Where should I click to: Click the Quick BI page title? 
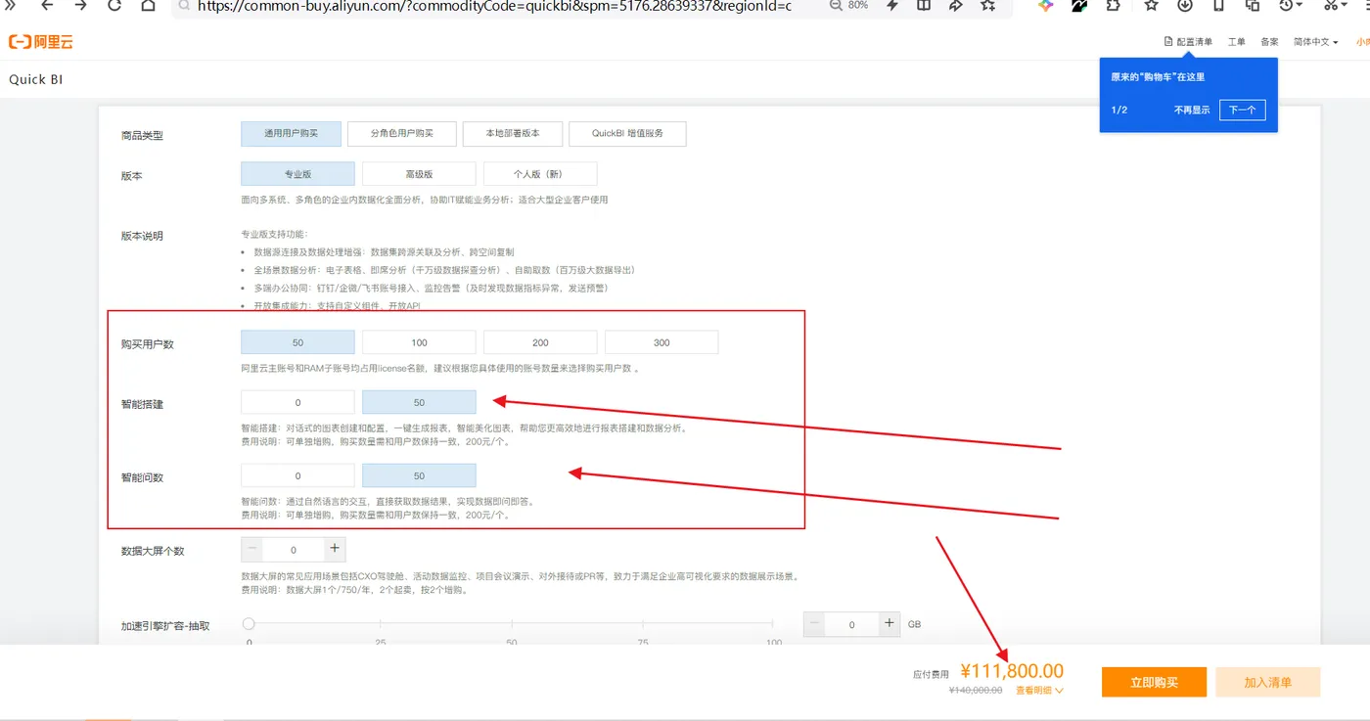36,79
